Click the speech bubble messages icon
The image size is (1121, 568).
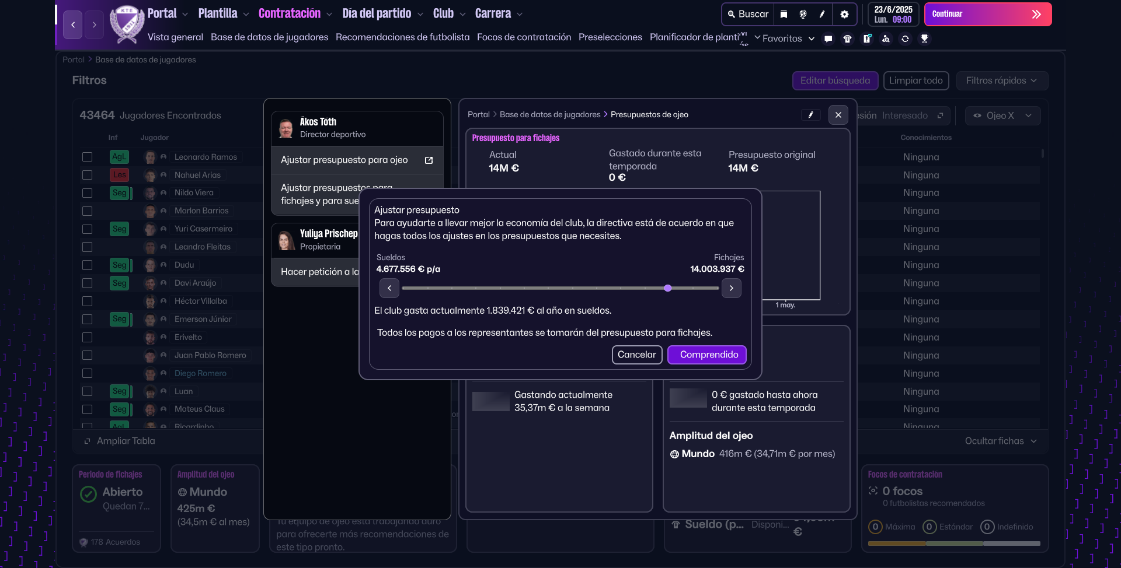pyautogui.click(x=828, y=38)
